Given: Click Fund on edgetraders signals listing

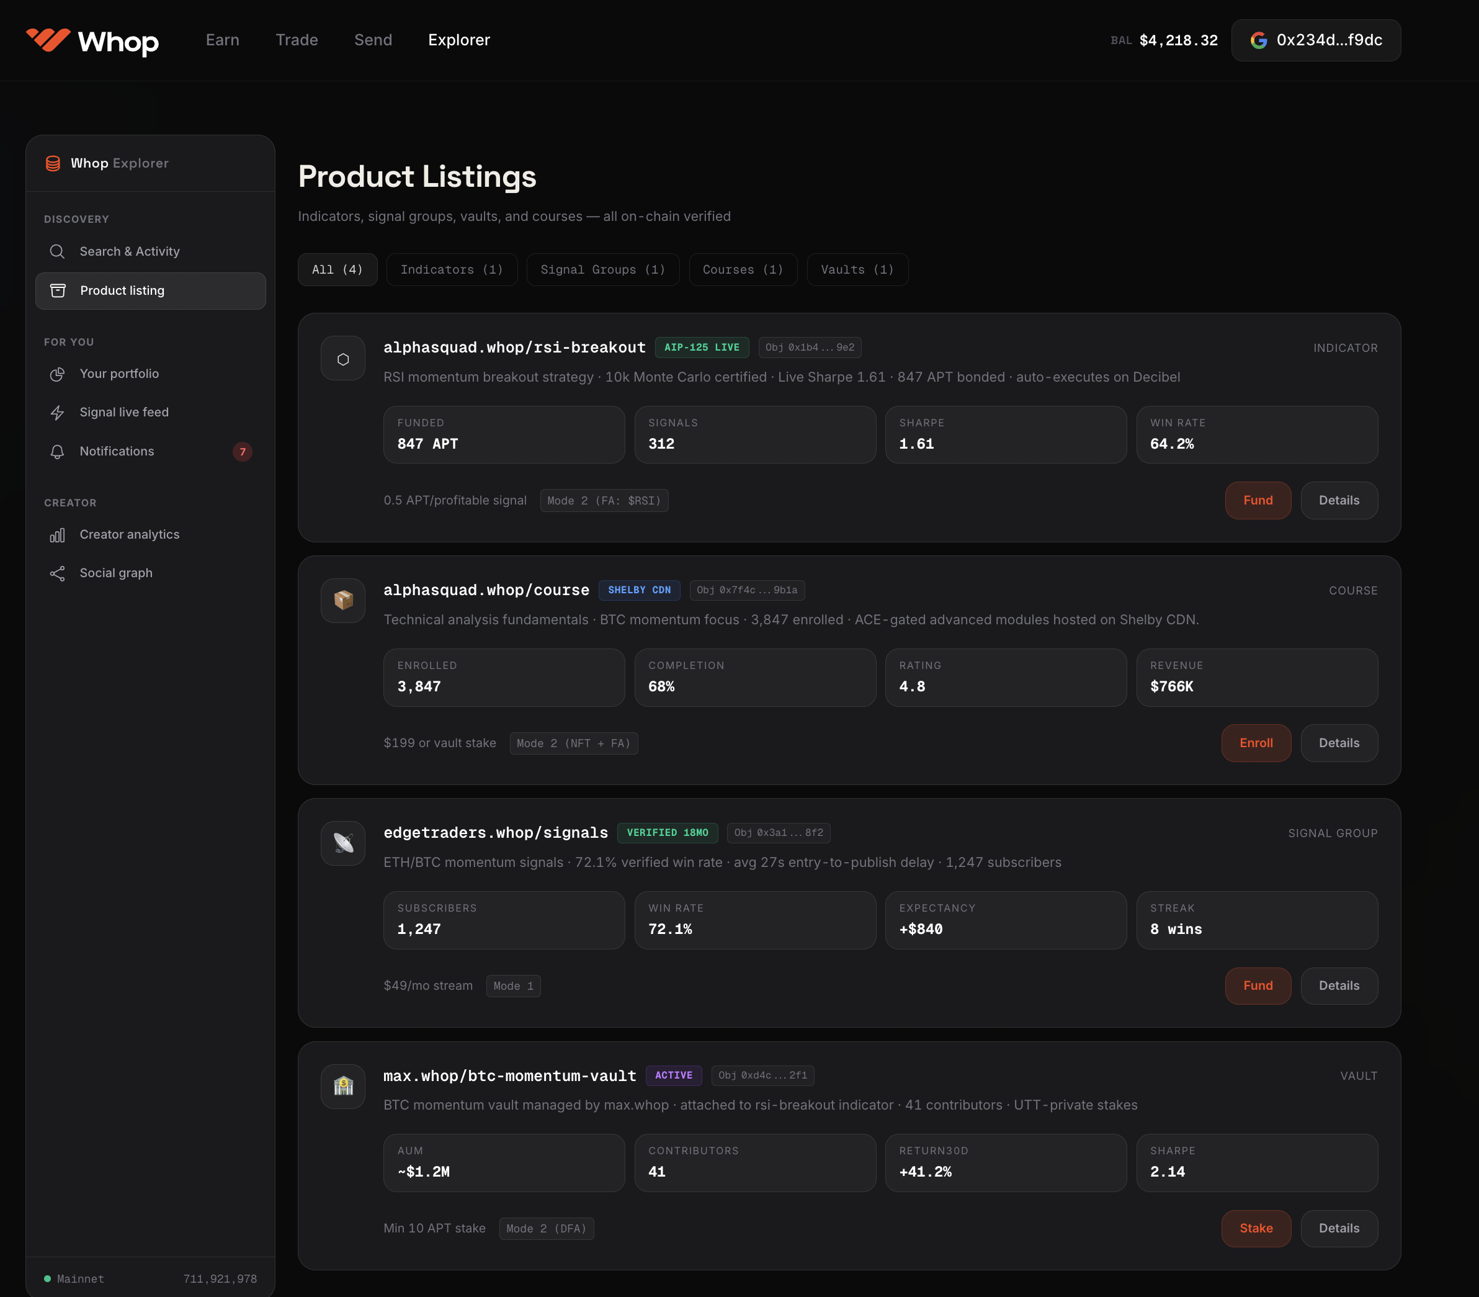Looking at the screenshot, I should coord(1258,985).
